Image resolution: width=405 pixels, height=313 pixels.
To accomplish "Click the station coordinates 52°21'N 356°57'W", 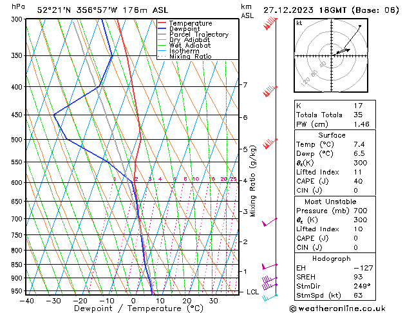I will coord(77,10).
